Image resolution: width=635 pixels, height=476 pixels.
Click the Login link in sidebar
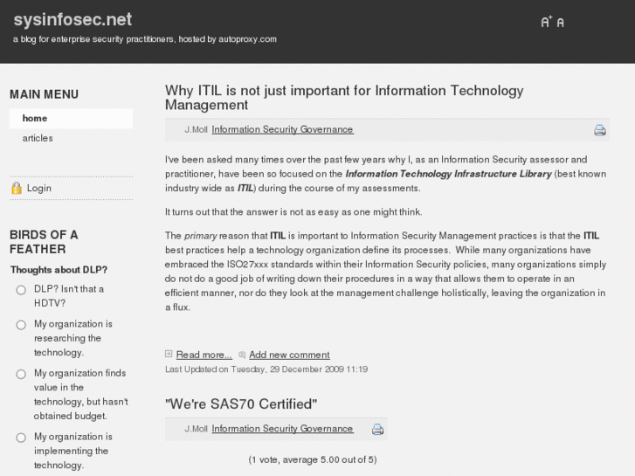(39, 188)
